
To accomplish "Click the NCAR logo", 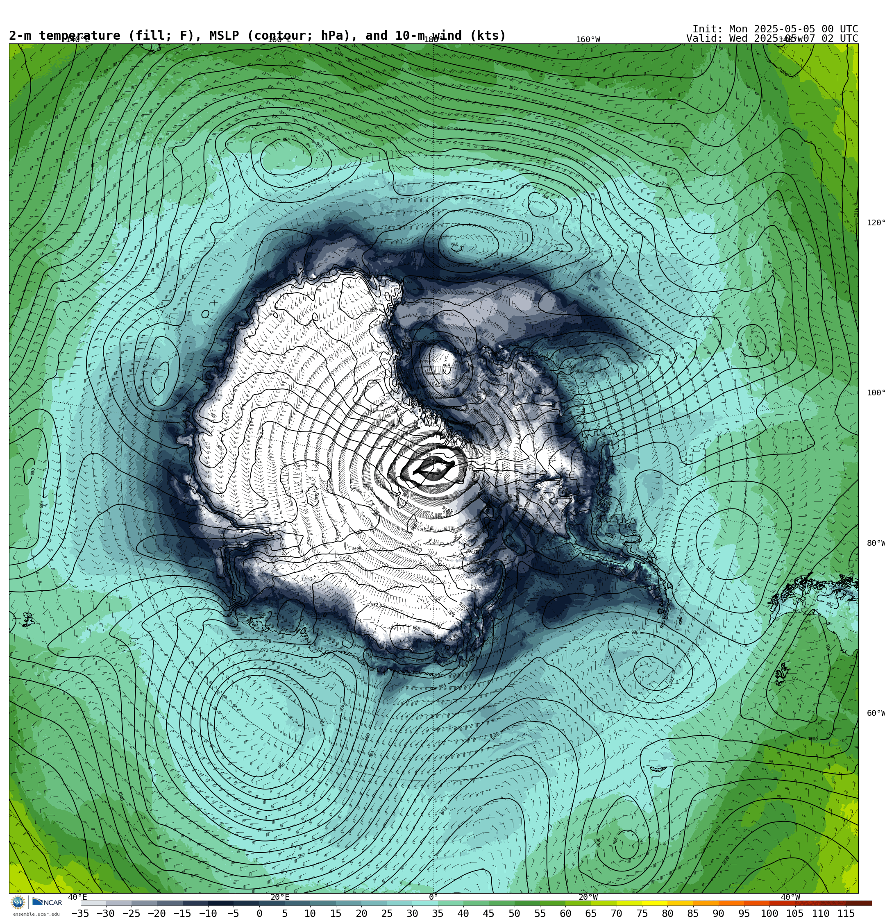I will tap(48, 902).
